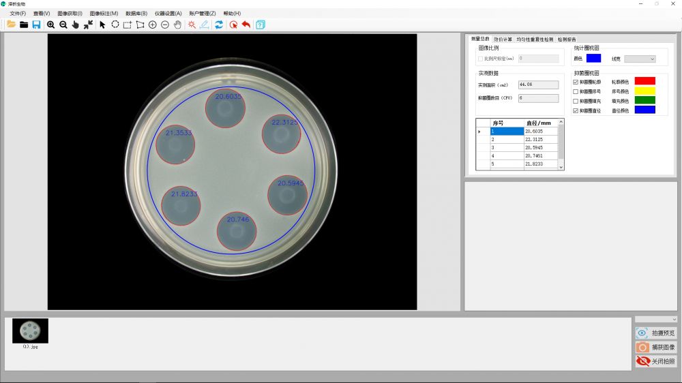Click the red 轮廓颜色 color swatch

[x=644, y=81]
